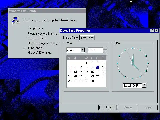Select day 17 in the calendar
160x120 pixels.
point(98,72)
